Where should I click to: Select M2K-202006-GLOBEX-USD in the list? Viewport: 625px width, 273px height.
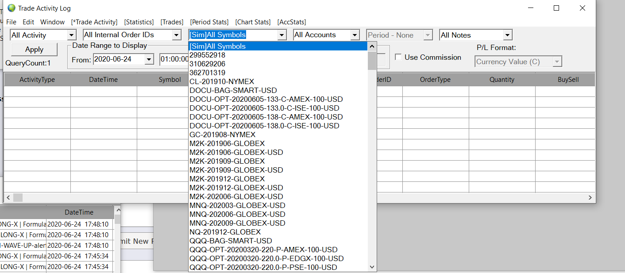(278, 196)
